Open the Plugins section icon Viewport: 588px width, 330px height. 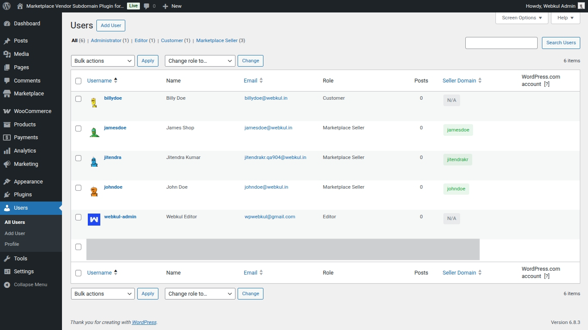click(7, 194)
